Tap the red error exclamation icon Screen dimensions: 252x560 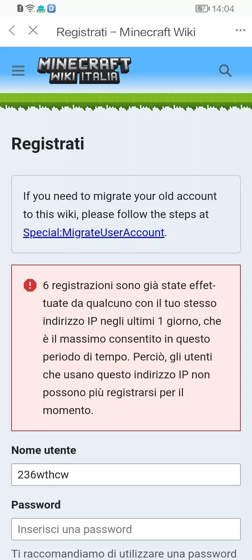tap(30, 285)
